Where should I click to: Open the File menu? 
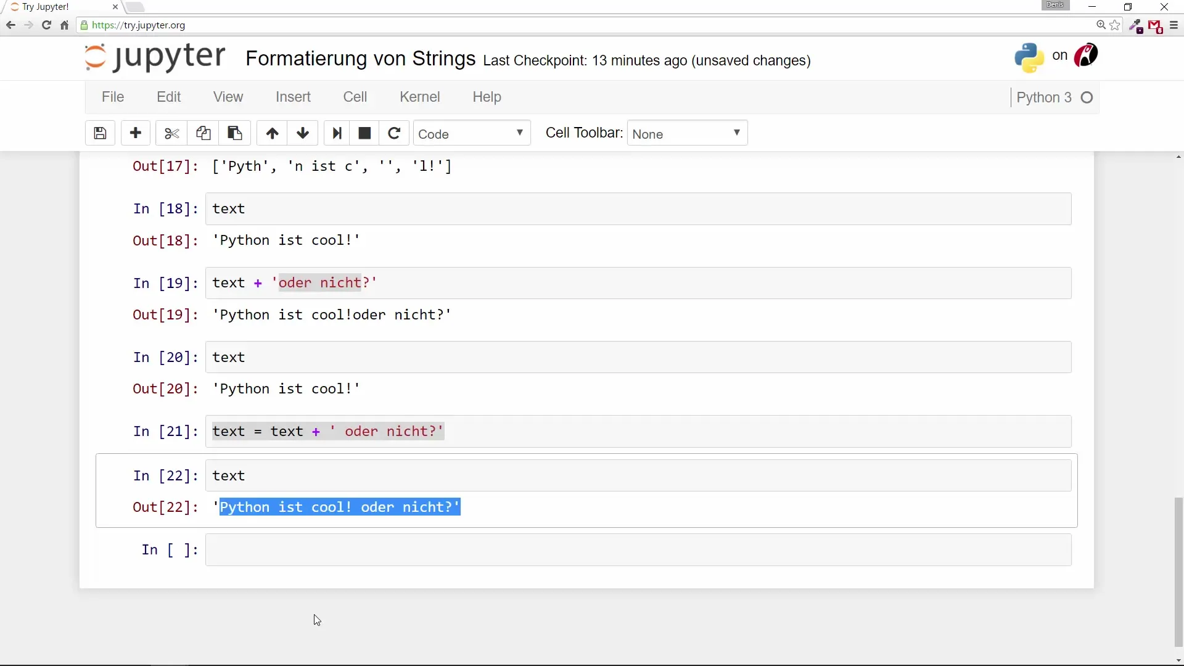(113, 97)
